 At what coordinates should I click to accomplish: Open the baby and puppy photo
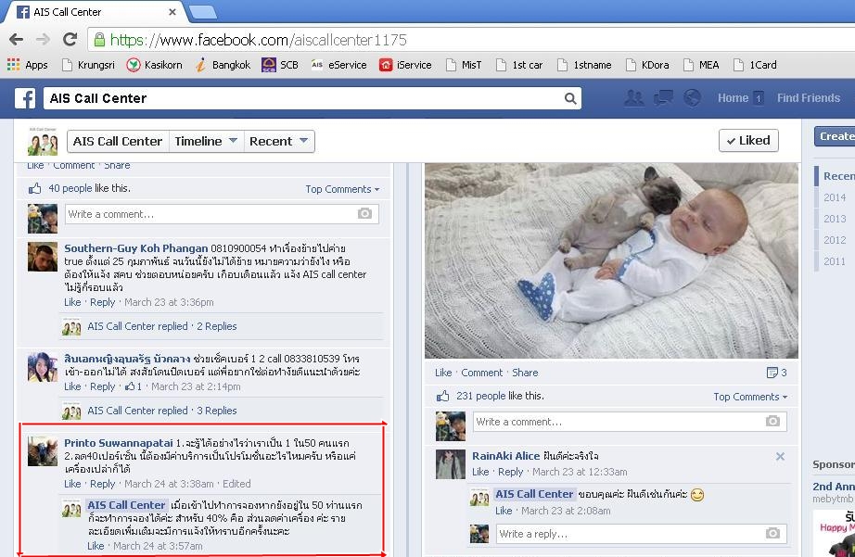tap(611, 260)
